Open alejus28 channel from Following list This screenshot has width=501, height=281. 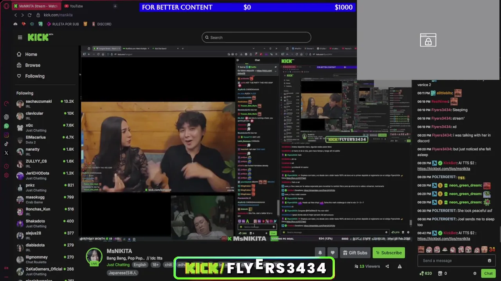tap(45, 235)
